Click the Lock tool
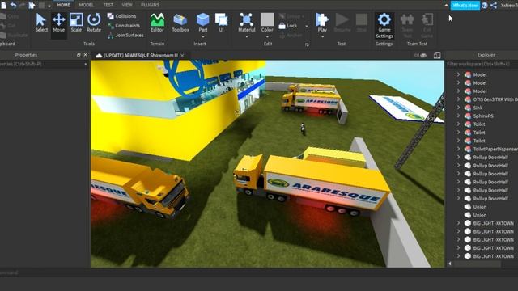The image size is (518, 291). point(288,26)
